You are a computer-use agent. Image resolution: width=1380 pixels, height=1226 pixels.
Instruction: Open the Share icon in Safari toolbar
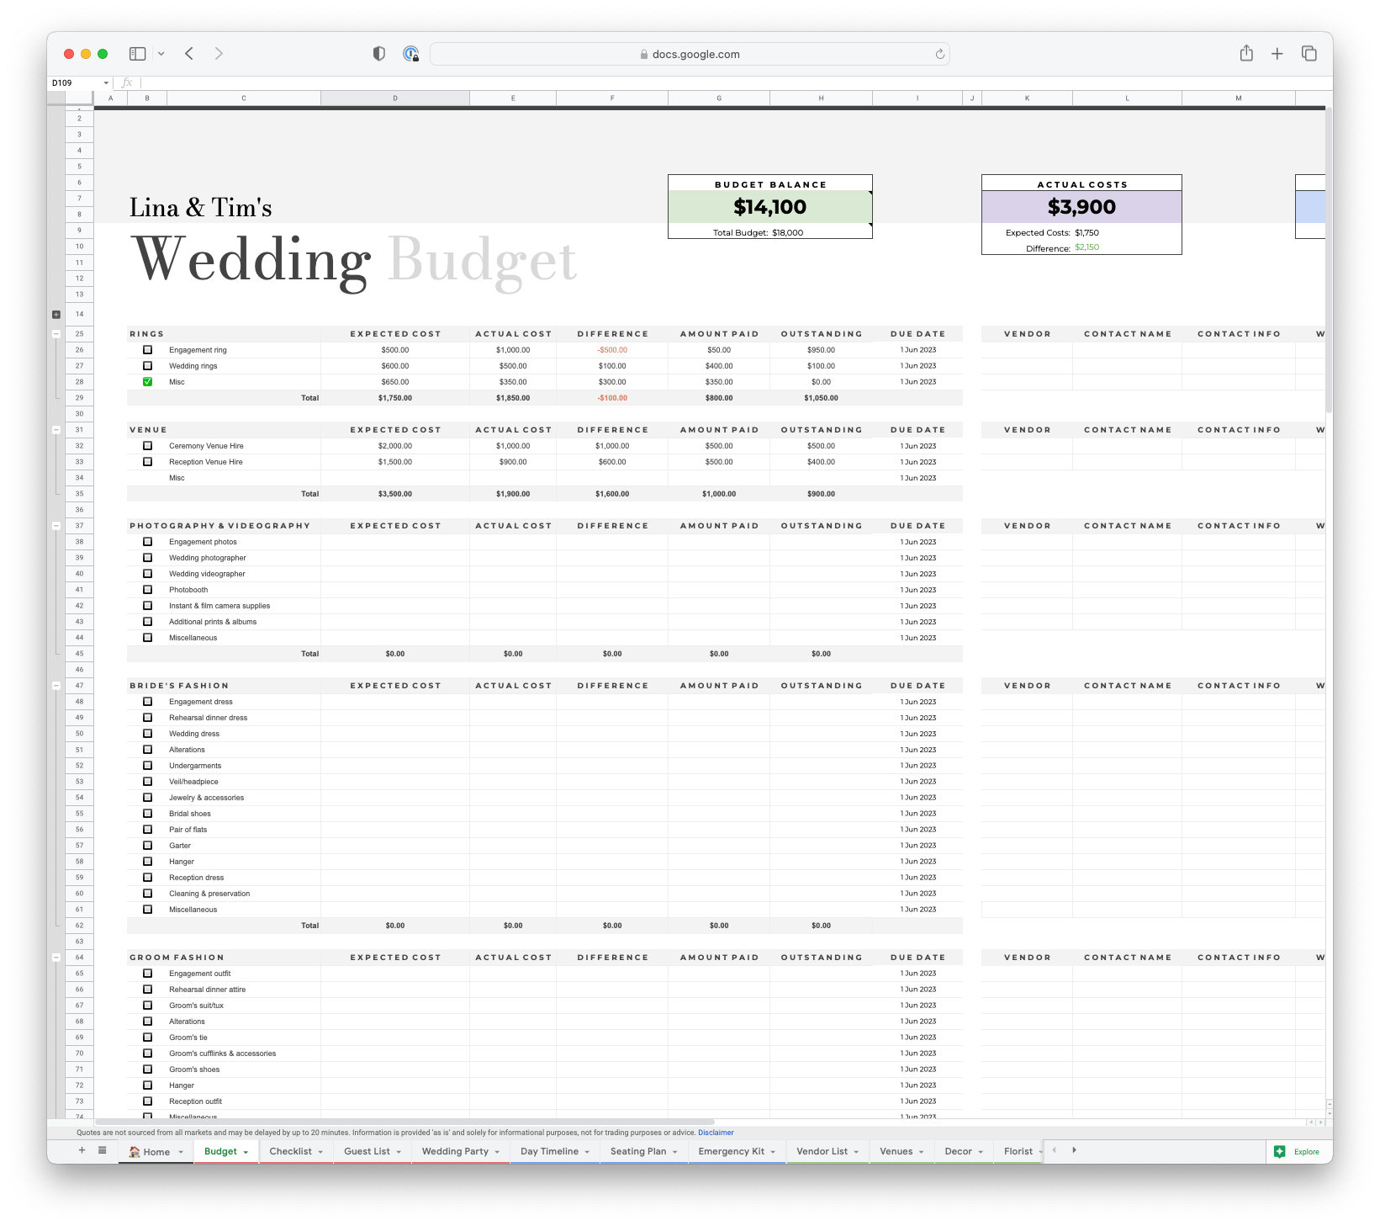1245,53
